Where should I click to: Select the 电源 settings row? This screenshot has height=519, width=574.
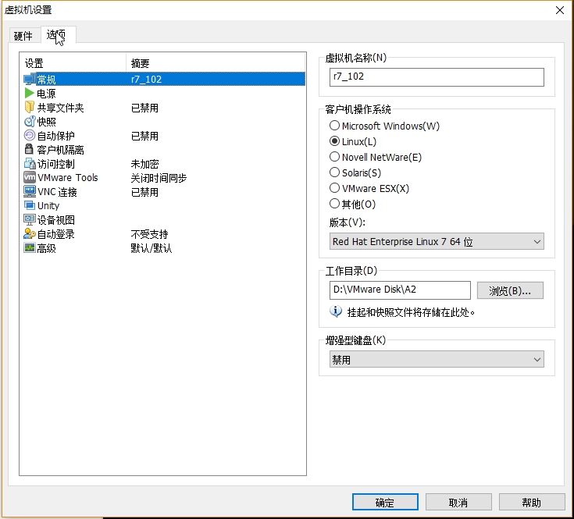[x=164, y=94]
